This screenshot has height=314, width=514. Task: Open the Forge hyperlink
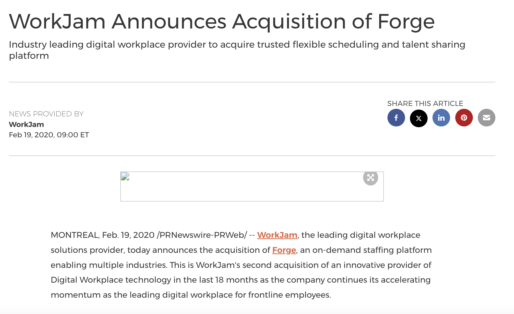click(x=284, y=250)
